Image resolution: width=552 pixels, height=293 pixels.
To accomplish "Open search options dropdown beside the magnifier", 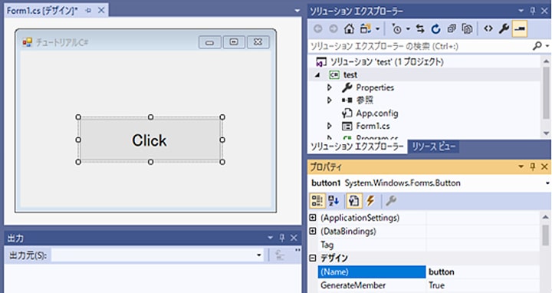I will point(547,46).
